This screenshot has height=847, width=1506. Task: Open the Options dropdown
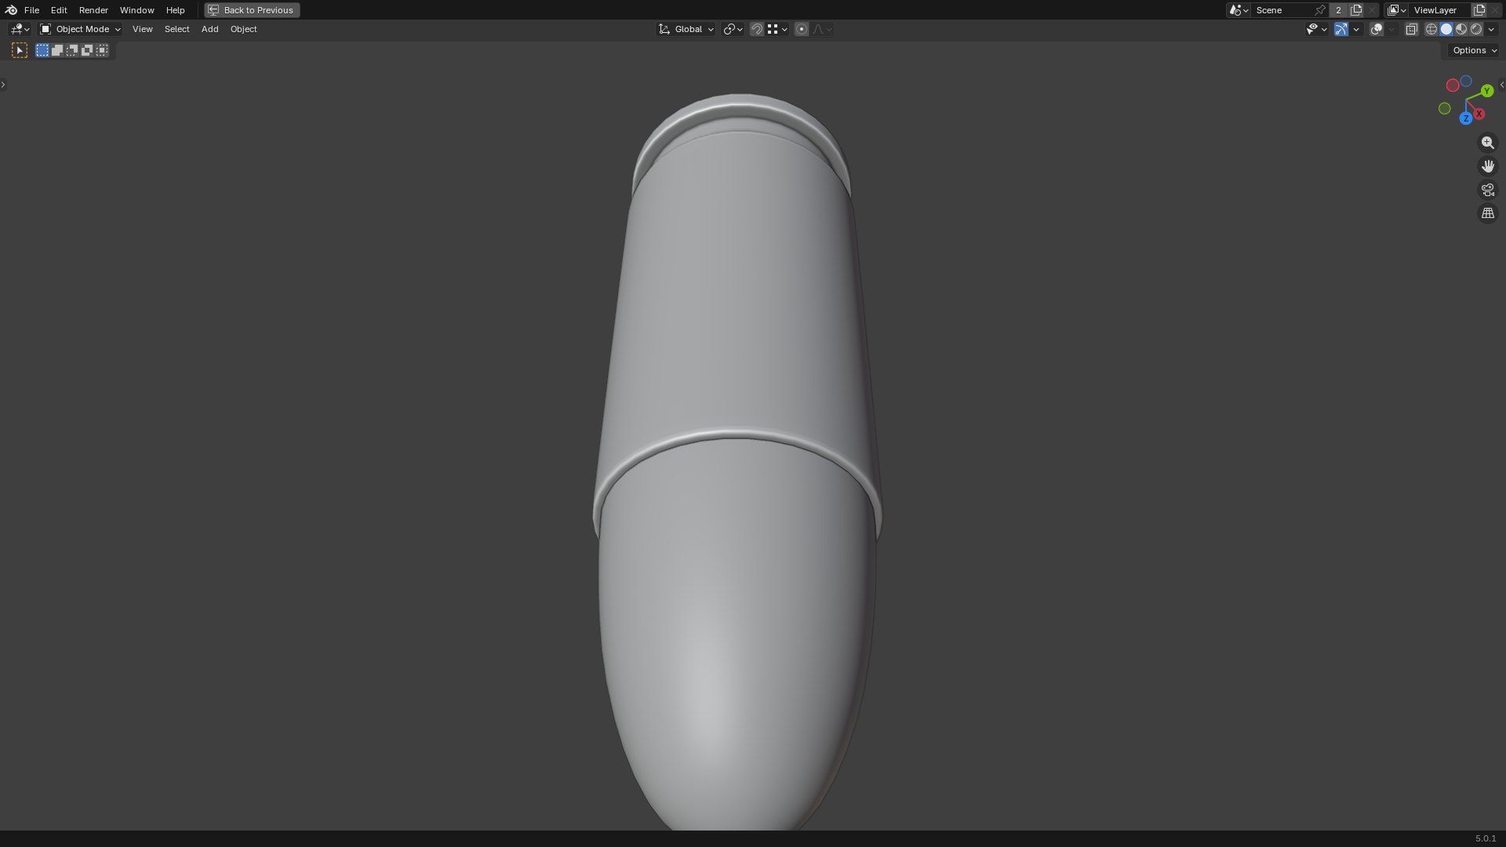(x=1475, y=50)
